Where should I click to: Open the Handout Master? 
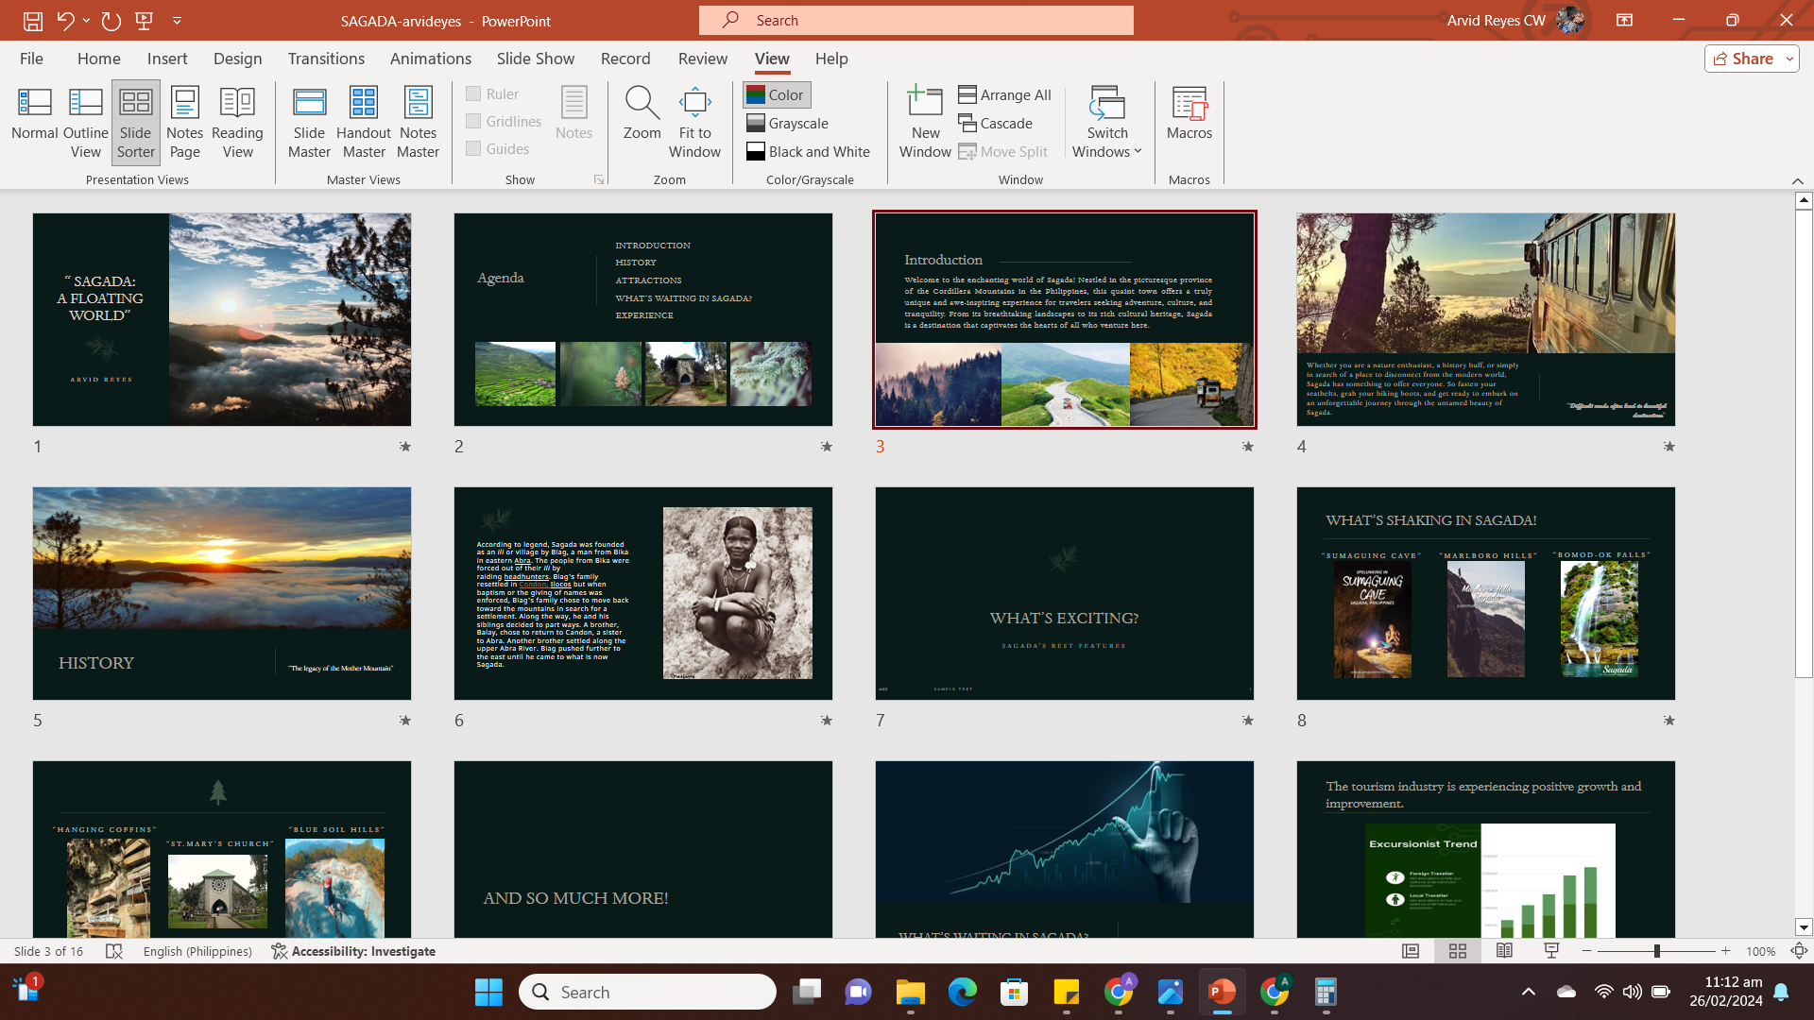point(364,123)
